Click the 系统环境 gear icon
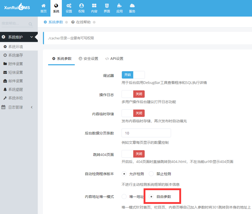 coord(5,47)
